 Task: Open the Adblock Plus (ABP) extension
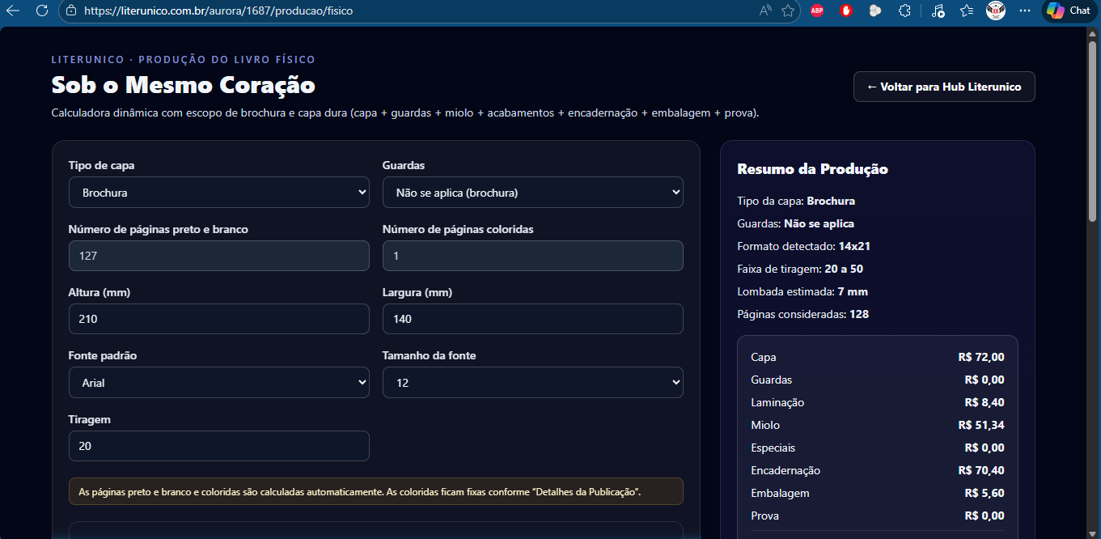[x=817, y=11]
